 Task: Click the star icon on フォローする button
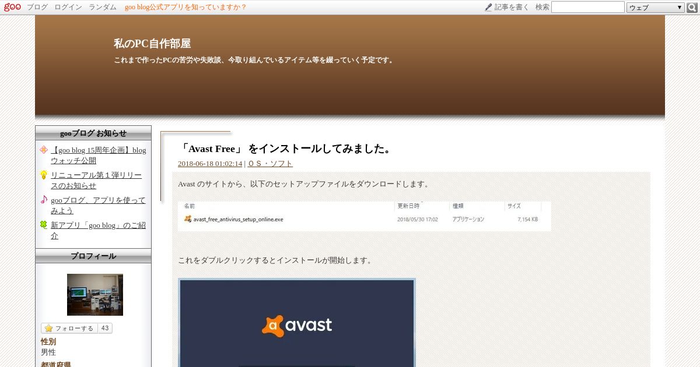coord(48,328)
